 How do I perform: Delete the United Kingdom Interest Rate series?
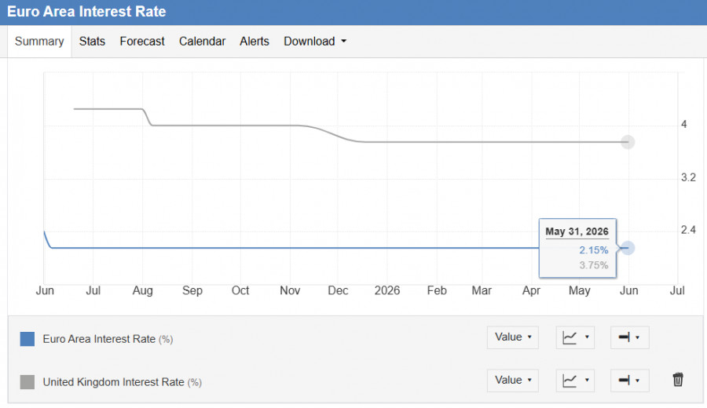(678, 380)
